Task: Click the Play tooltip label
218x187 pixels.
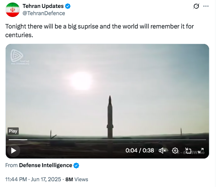Action: tap(13, 131)
